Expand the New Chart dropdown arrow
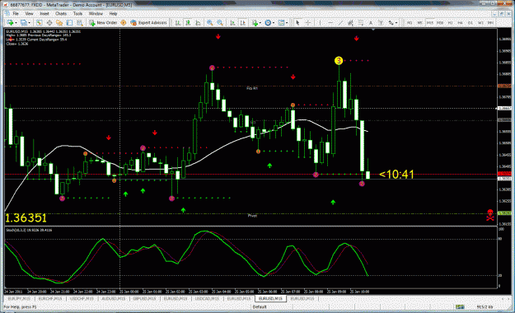This screenshot has height=313, width=515. point(16,23)
